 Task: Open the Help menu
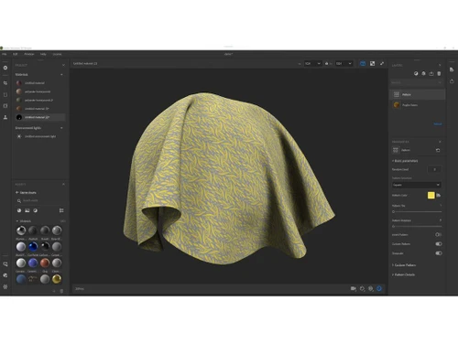pyautogui.click(x=43, y=54)
